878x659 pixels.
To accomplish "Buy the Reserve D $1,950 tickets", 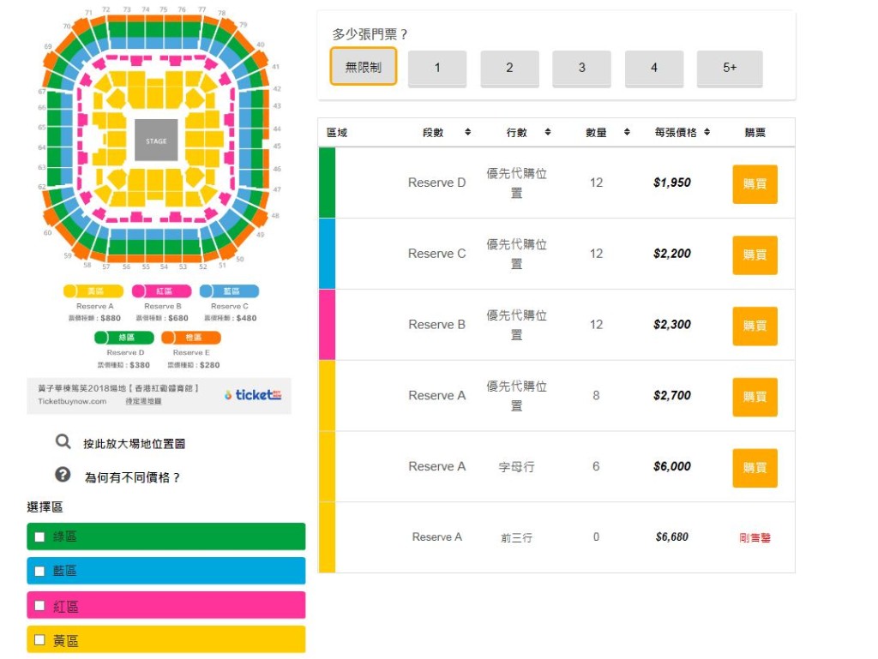I will pyautogui.click(x=755, y=183).
